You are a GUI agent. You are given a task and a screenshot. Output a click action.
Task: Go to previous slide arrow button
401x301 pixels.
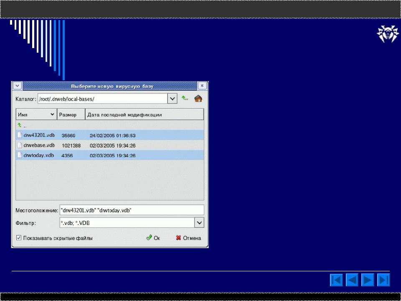tap(352, 280)
